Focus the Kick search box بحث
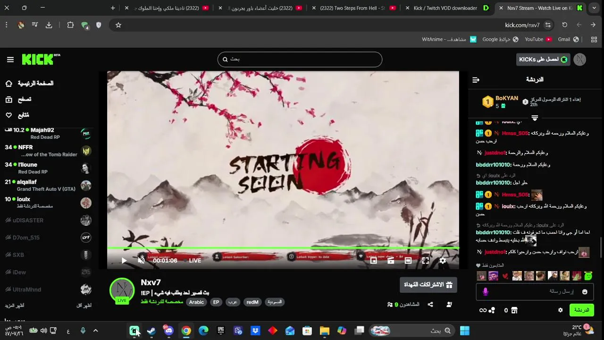Image resolution: width=604 pixels, height=340 pixels. point(300,59)
